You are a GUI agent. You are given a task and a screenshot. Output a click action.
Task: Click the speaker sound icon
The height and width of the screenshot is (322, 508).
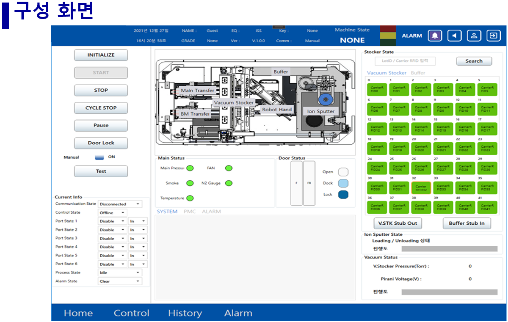[454, 36]
